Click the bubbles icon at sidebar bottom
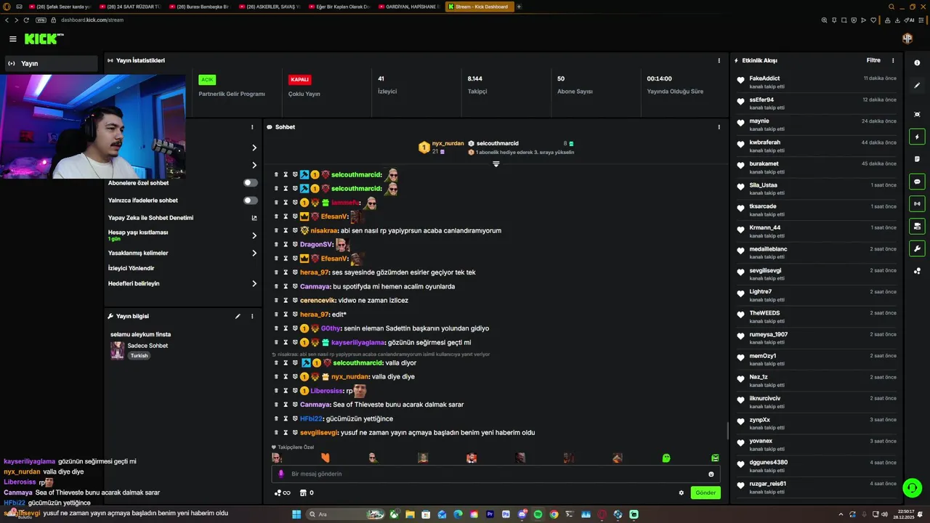Screen dimensions: 930x523 (x=917, y=271)
